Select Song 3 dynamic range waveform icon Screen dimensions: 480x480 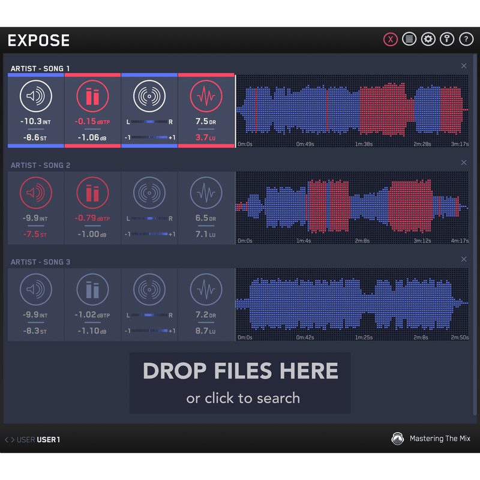click(x=206, y=290)
